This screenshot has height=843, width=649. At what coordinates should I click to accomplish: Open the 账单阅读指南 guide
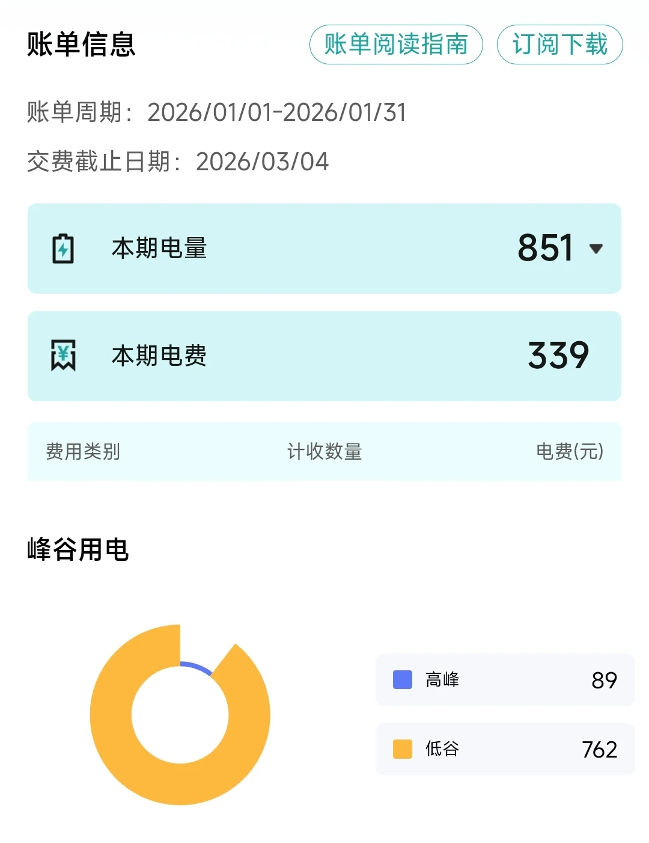coord(396,45)
